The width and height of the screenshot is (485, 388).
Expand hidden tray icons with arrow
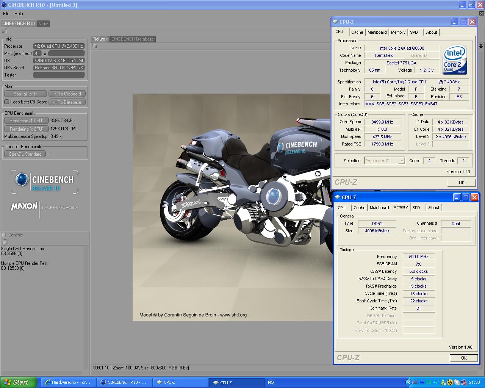pyautogui.click(x=408, y=382)
